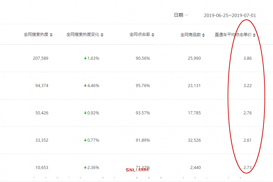Screen dimensions: 273x182
Task: Select the 207,589 search heat cell
Action: 41,58
